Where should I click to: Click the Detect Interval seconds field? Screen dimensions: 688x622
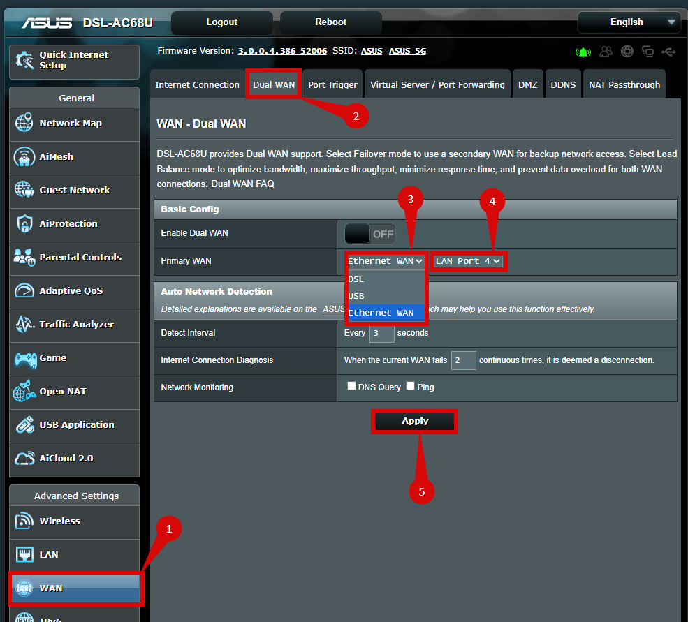[381, 334]
